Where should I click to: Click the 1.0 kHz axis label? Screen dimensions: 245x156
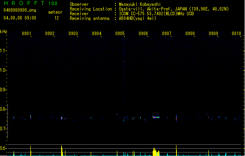[3, 70]
